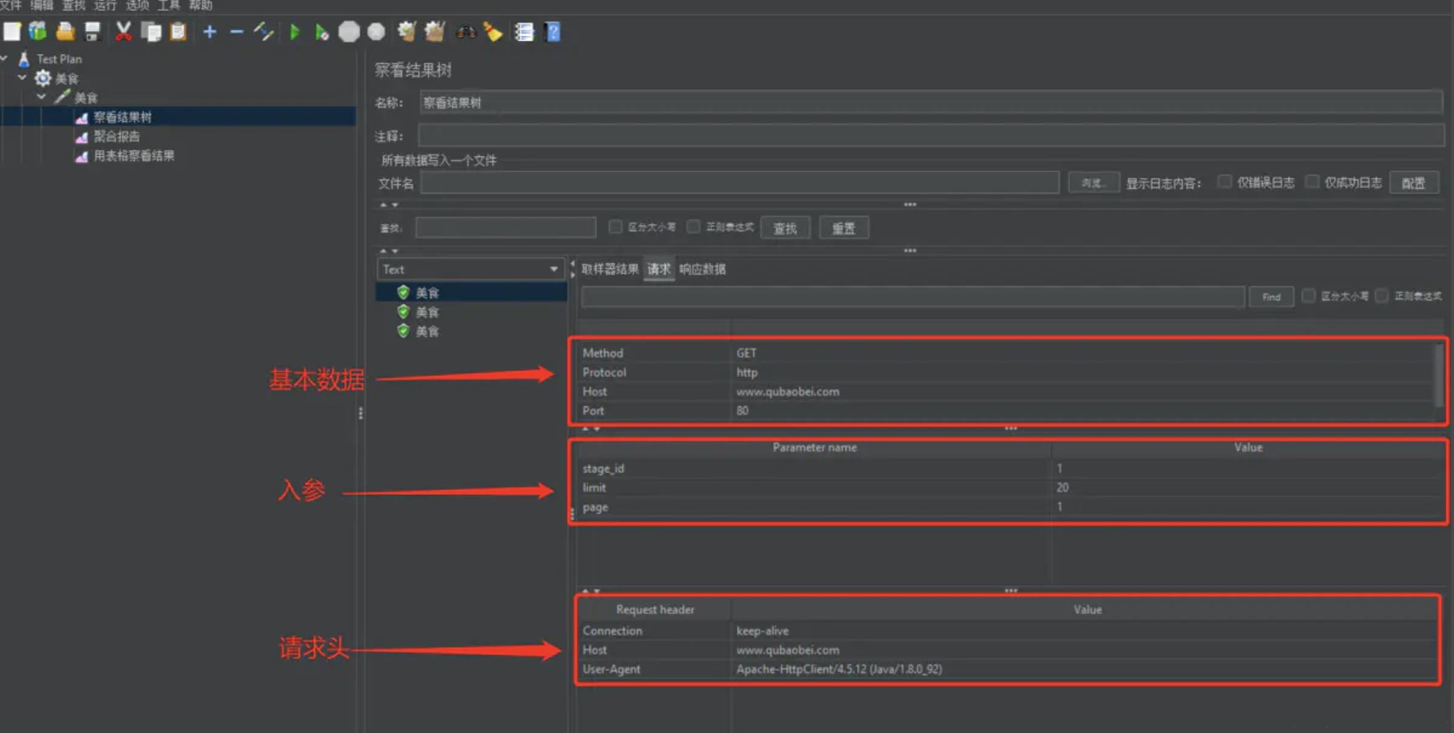Enable the 仅成功日志 checkbox
The image size is (1454, 733).
(1312, 181)
